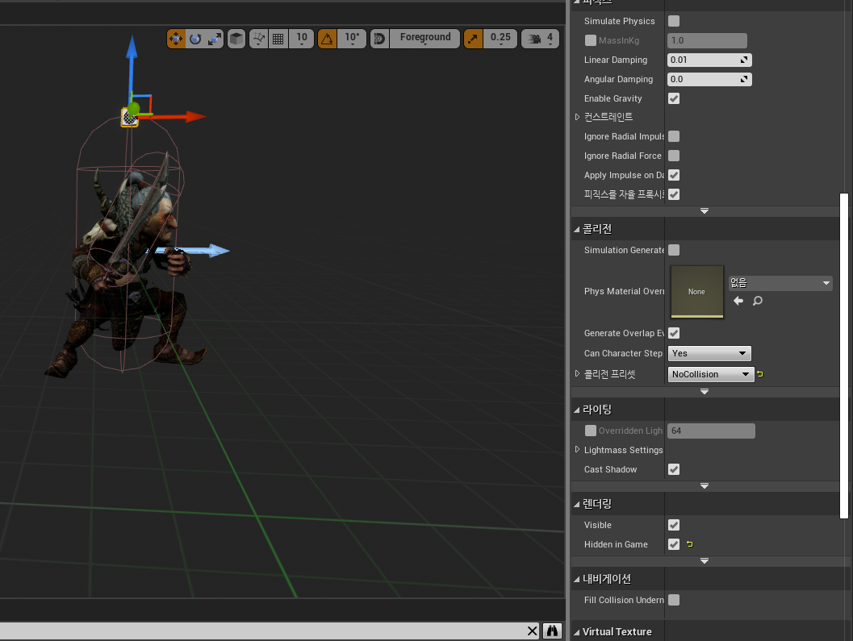Collapse the 렌더링 category
This screenshot has width=853, height=641.
[x=577, y=505]
